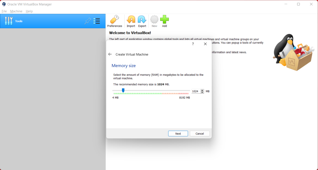The image size is (318, 170).
Task: Click the Next button
Action: [178, 134]
